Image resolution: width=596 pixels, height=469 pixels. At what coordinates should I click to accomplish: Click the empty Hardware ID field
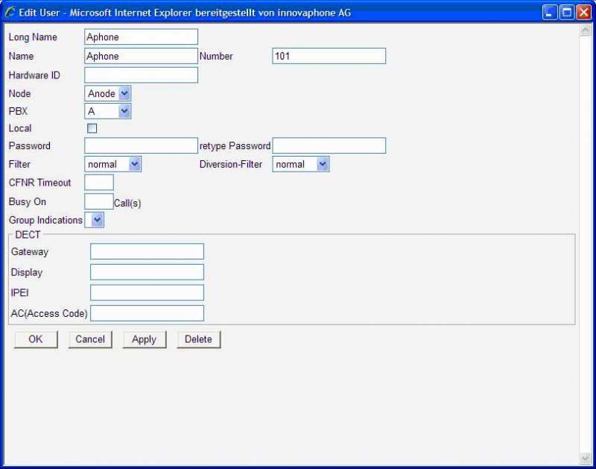(x=140, y=75)
